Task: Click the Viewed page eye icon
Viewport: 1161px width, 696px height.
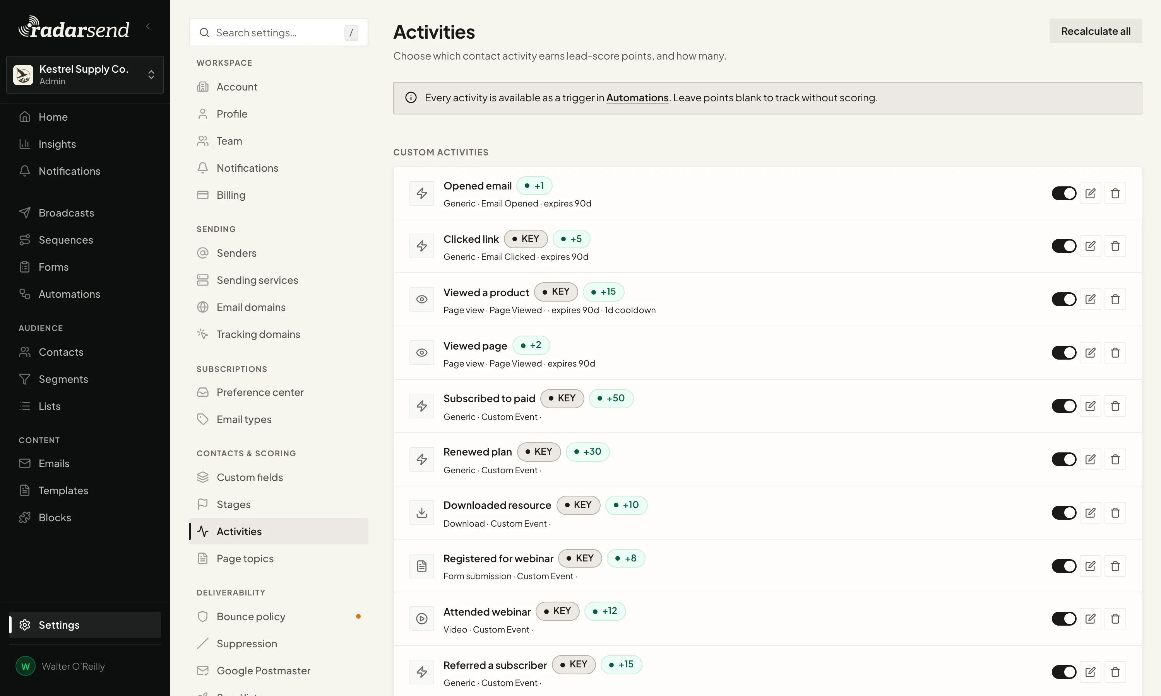Action: coord(421,353)
